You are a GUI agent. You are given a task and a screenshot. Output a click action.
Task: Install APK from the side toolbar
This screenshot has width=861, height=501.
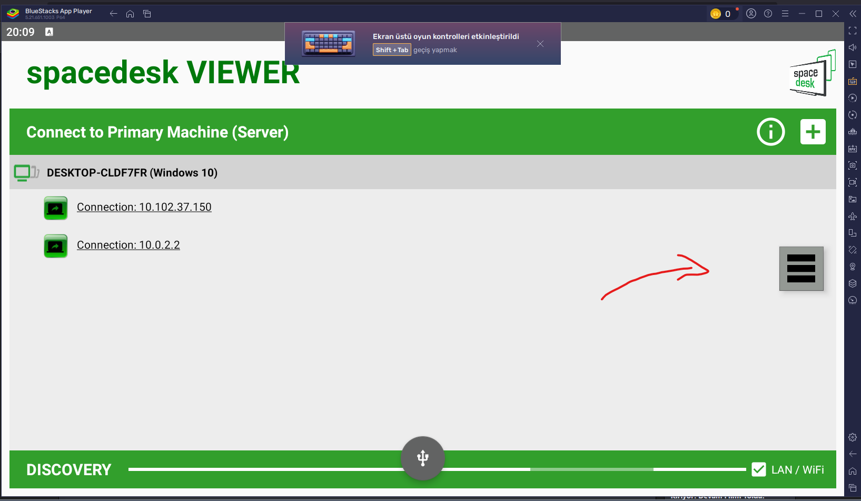tap(853, 149)
